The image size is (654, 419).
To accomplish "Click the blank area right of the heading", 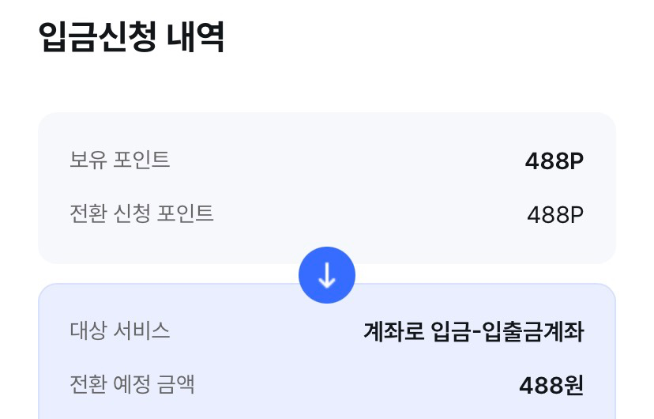I will 434,37.
